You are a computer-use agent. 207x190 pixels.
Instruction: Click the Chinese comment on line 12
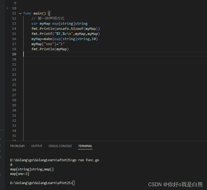click(48, 18)
